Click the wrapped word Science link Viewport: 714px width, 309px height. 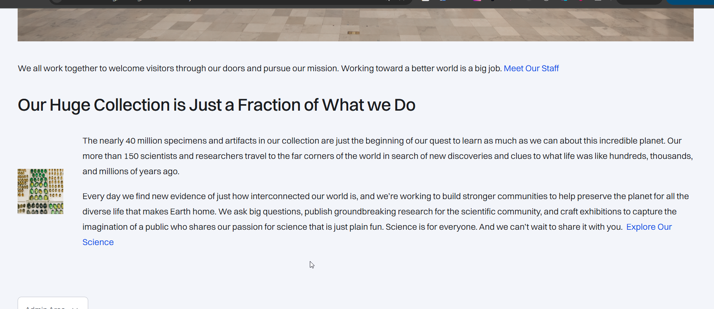(x=98, y=242)
